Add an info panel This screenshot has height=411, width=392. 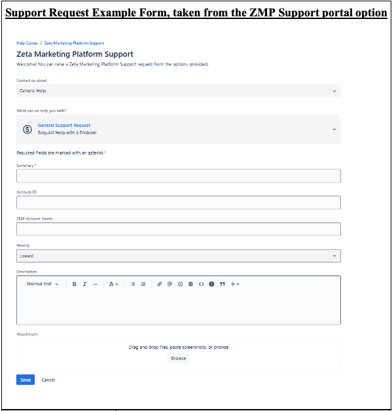point(212,284)
